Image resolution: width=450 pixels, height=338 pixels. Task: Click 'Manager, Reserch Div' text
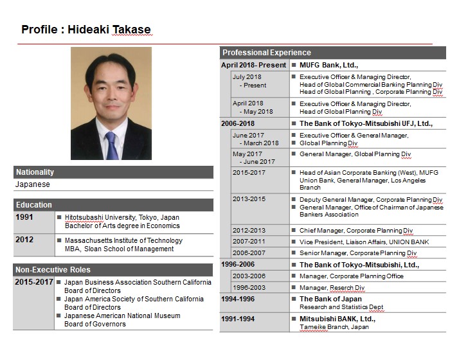point(332,287)
